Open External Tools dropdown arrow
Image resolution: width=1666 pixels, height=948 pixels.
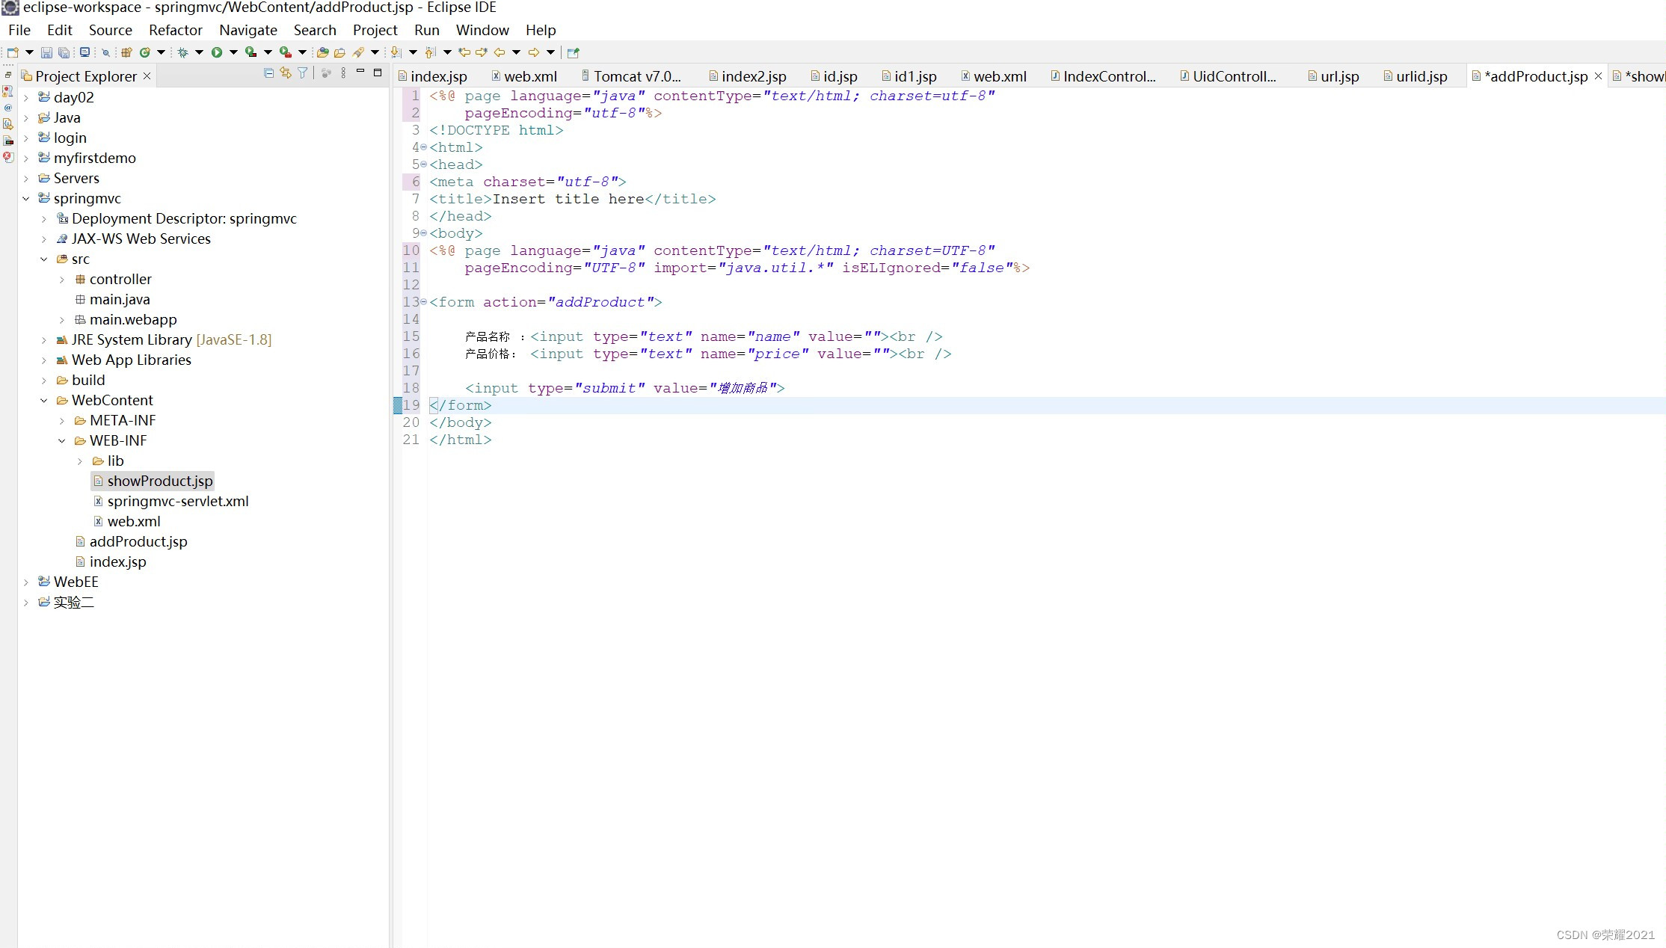click(302, 52)
